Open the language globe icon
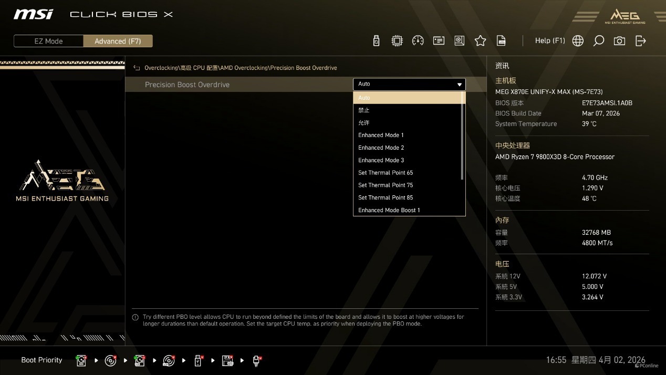 [x=578, y=41]
